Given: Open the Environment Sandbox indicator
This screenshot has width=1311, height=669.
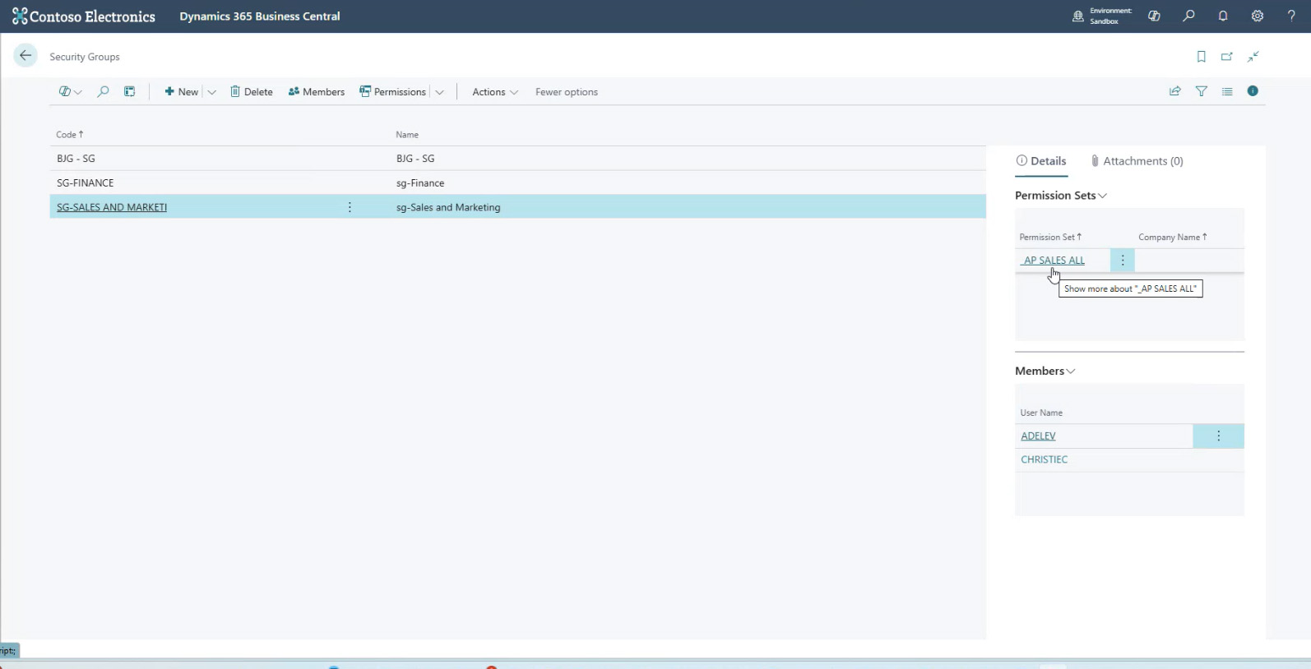Looking at the screenshot, I should 1102,16.
